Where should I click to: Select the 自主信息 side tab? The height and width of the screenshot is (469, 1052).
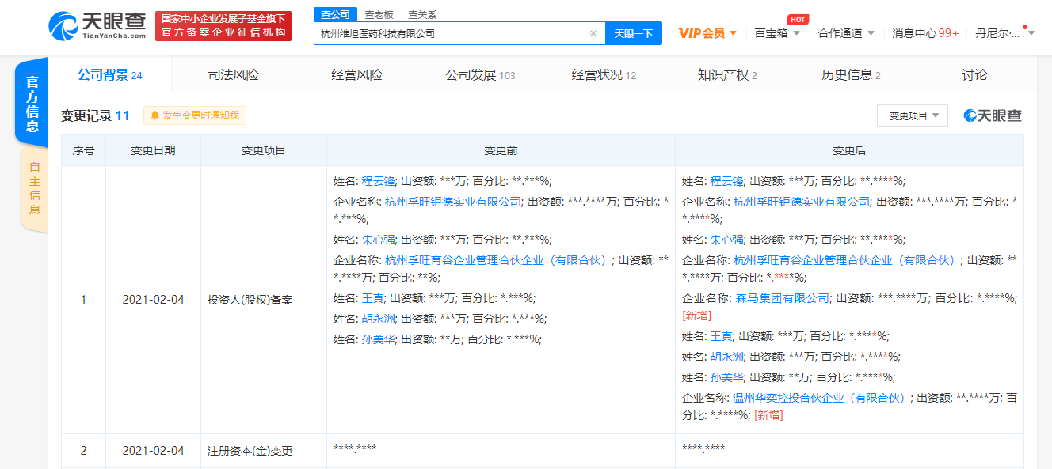[x=34, y=188]
